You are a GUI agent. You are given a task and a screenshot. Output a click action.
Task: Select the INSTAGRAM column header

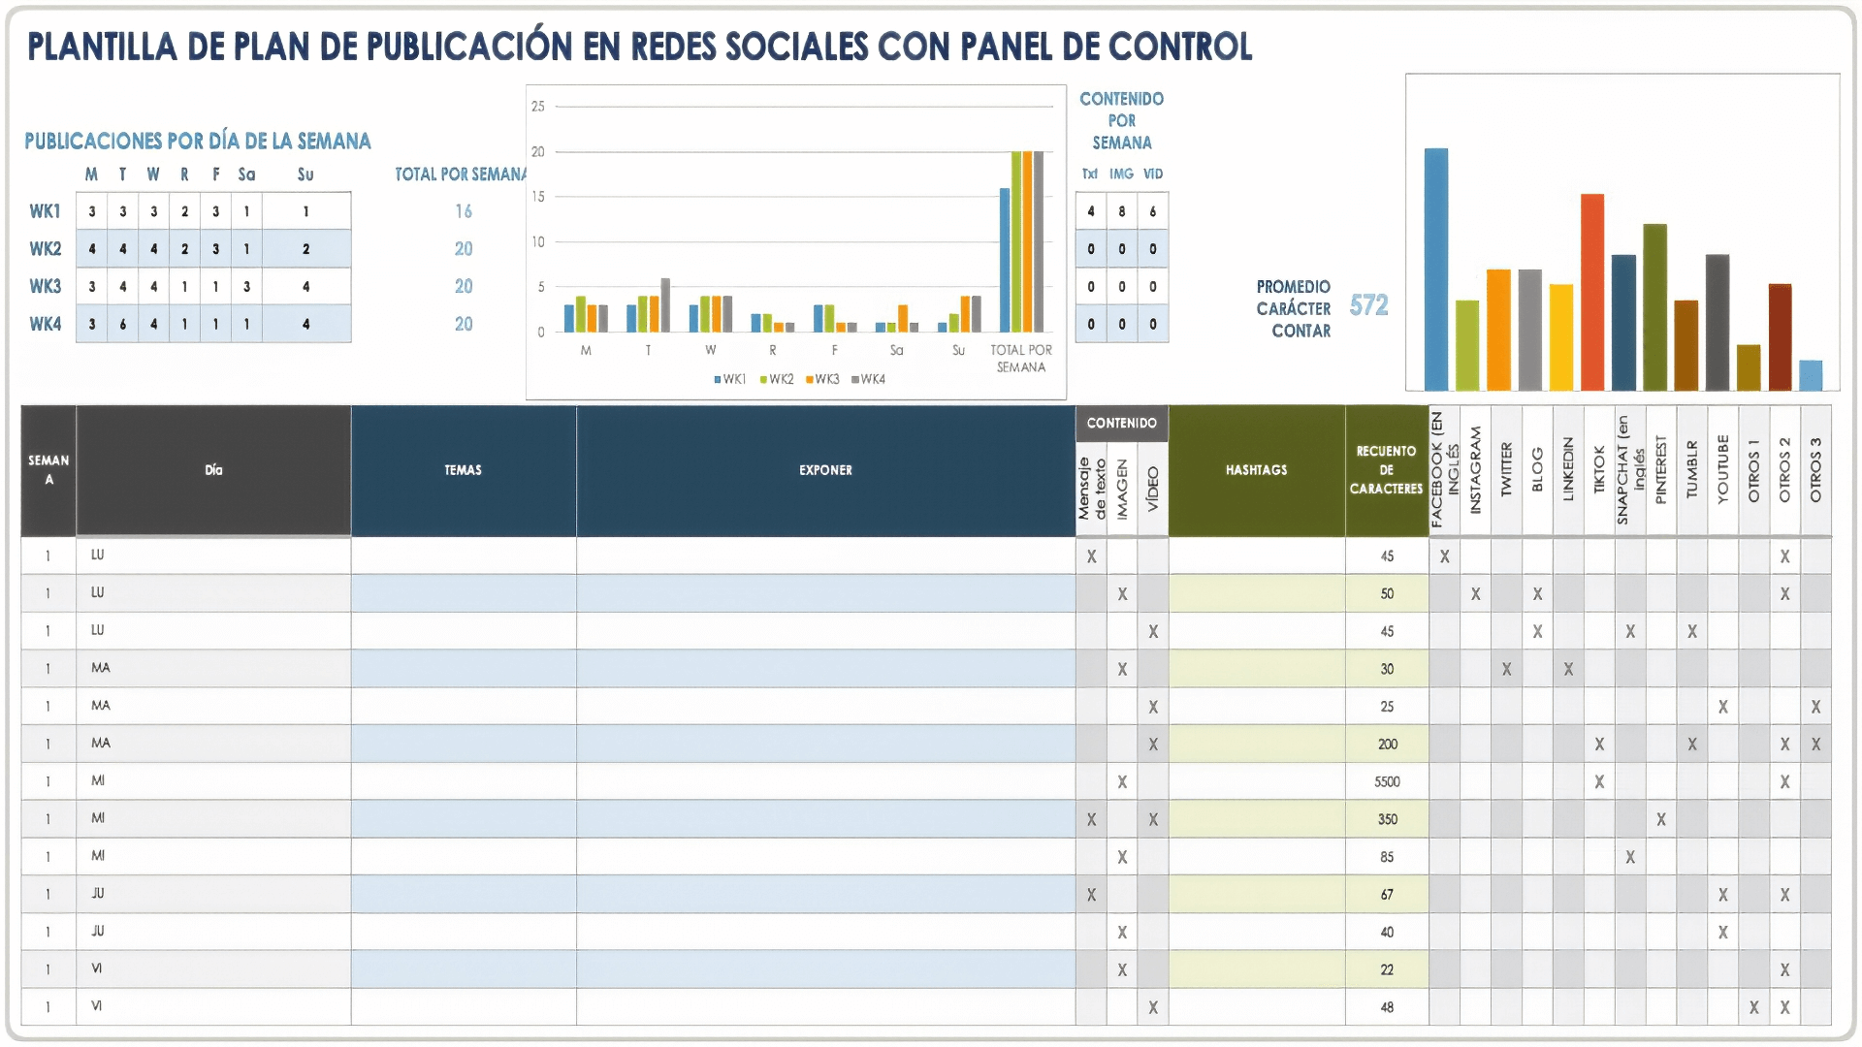1476,470
